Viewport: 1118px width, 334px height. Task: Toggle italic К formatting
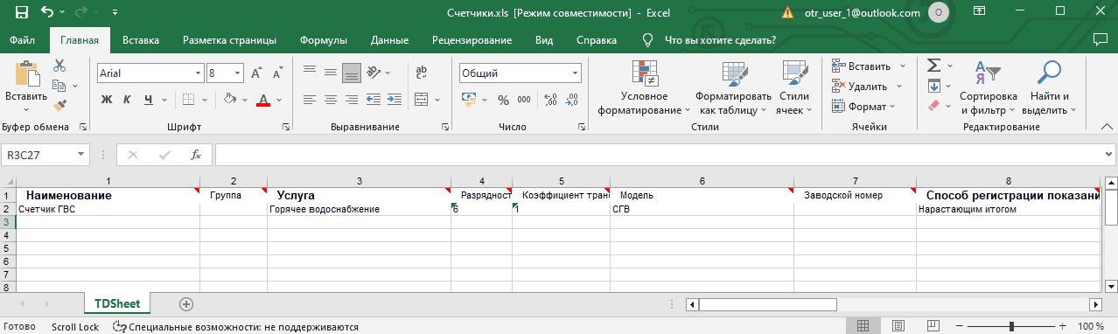(128, 99)
